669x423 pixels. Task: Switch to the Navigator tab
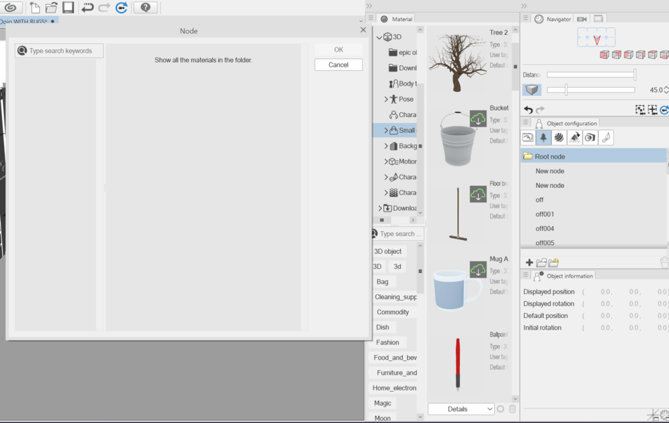click(553, 19)
